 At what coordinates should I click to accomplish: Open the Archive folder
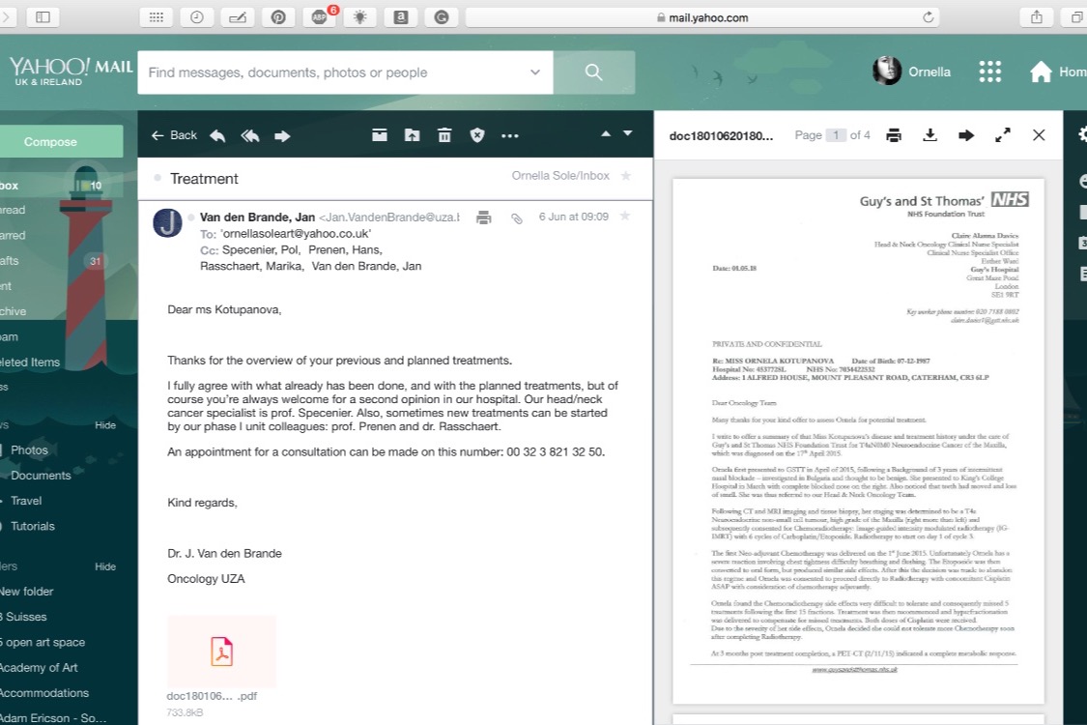pyautogui.click(x=14, y=311)
